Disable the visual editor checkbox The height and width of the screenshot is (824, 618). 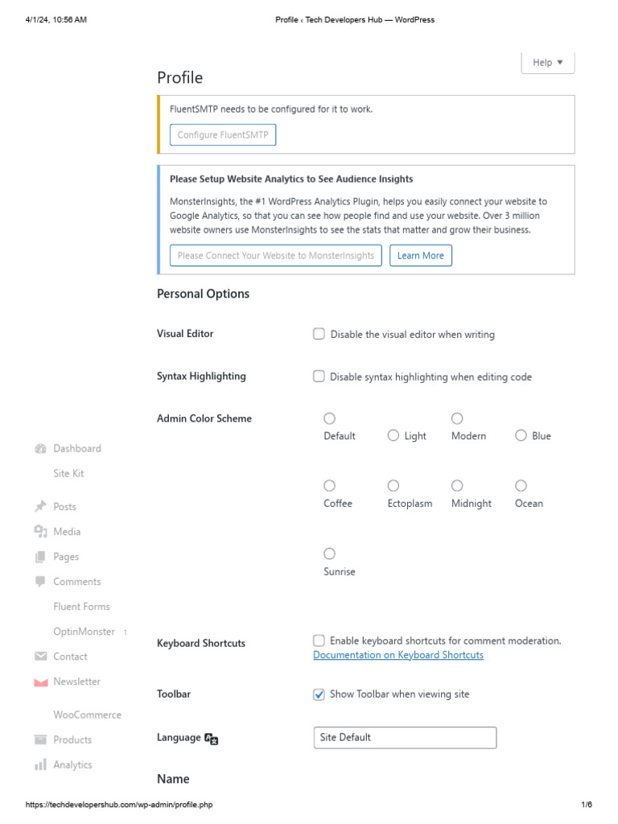coord(319,334)
